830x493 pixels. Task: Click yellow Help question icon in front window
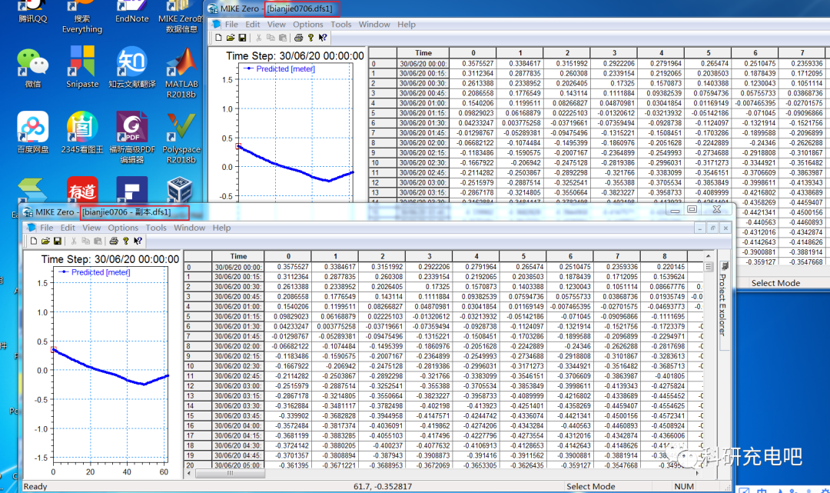pos(125,242)
